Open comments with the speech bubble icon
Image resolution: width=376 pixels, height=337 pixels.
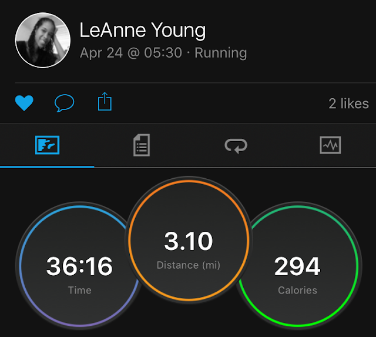[64, 104]
